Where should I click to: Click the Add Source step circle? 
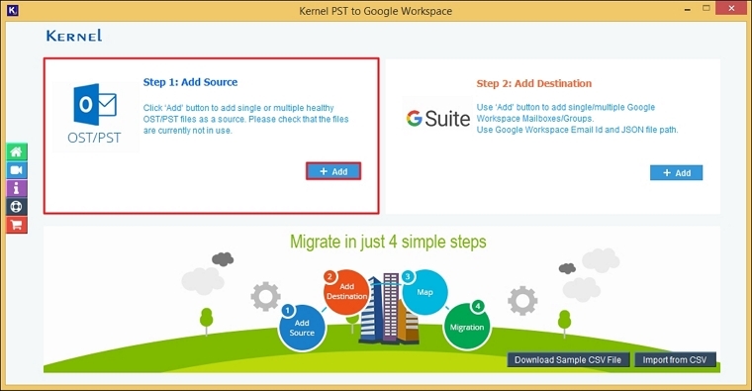tap(302, 328)
